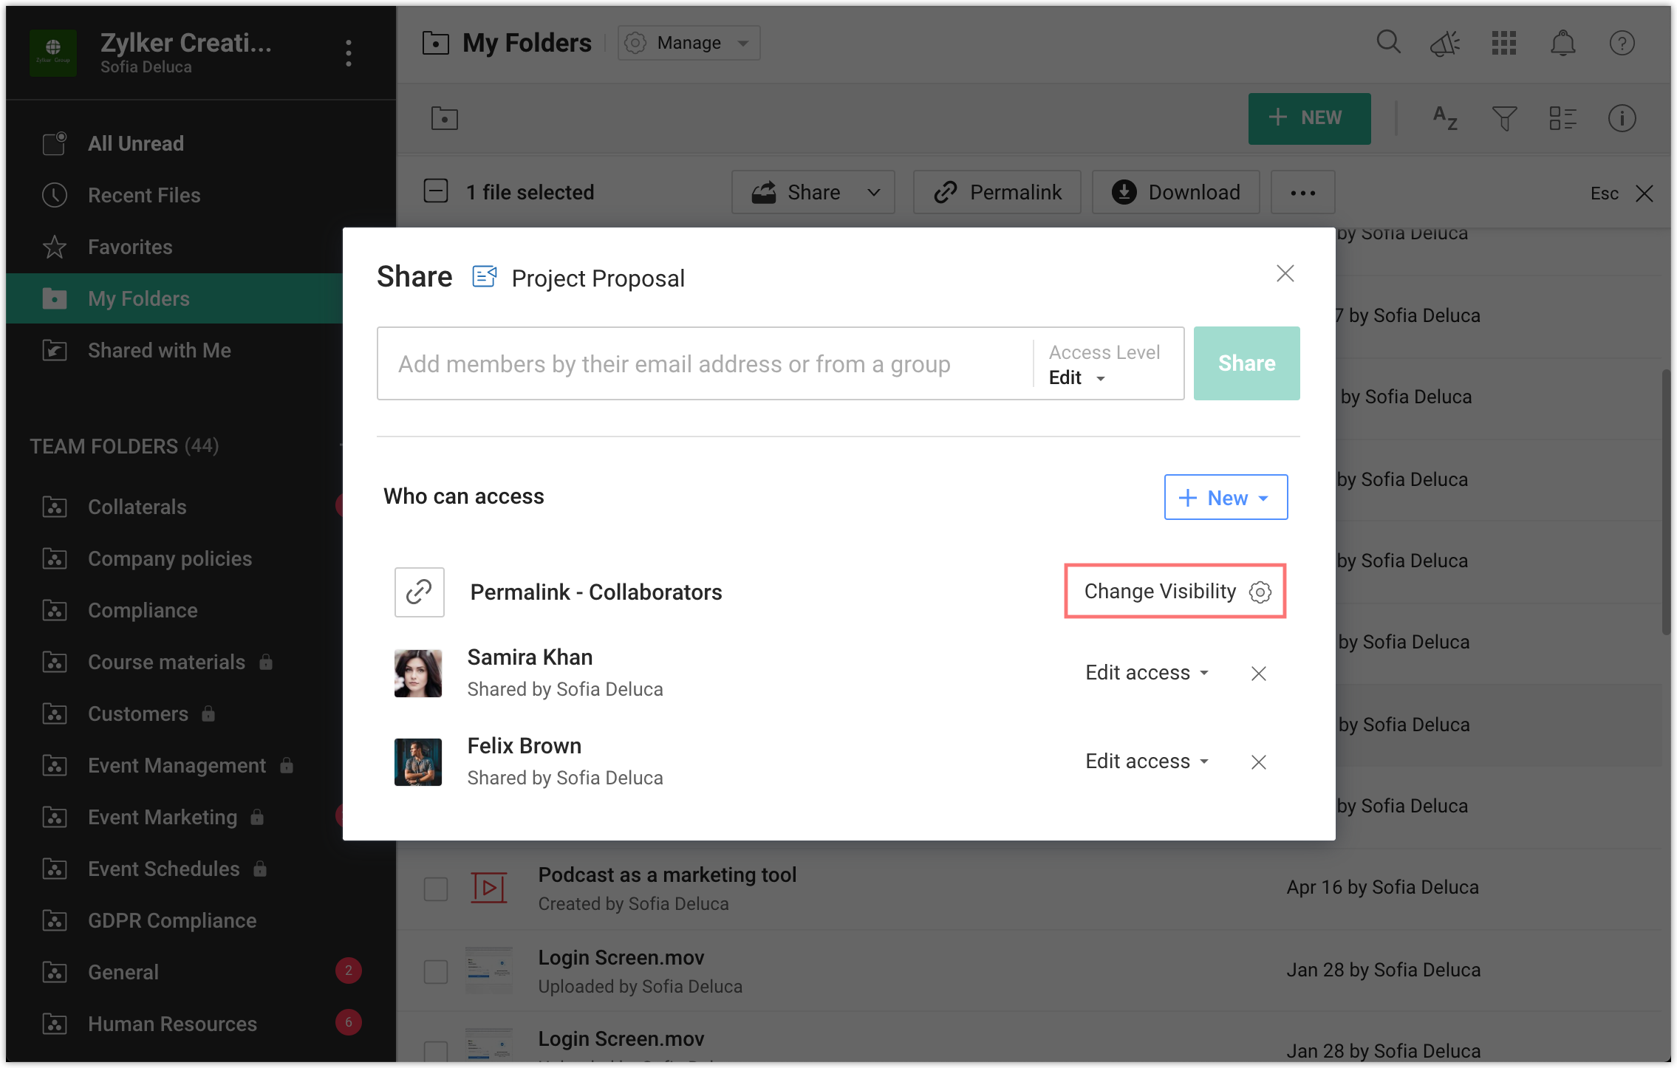Open the notifications bell
The image size is (1677, 1068).
(1562, 43)
